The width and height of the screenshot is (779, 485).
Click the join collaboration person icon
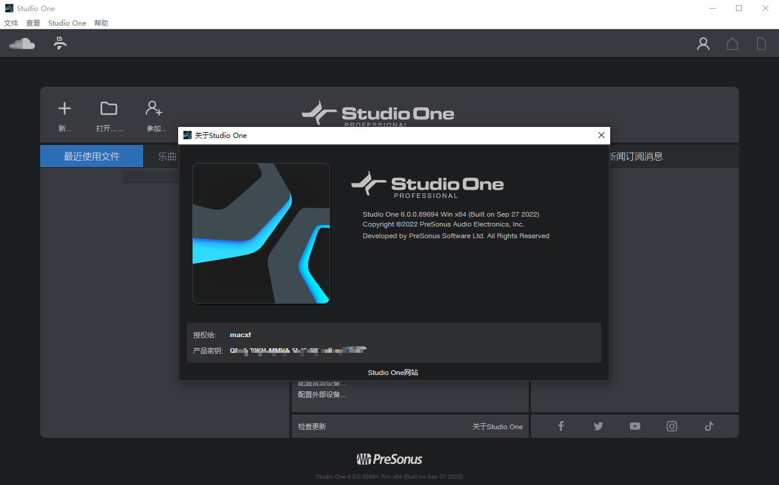pos(154,108)
